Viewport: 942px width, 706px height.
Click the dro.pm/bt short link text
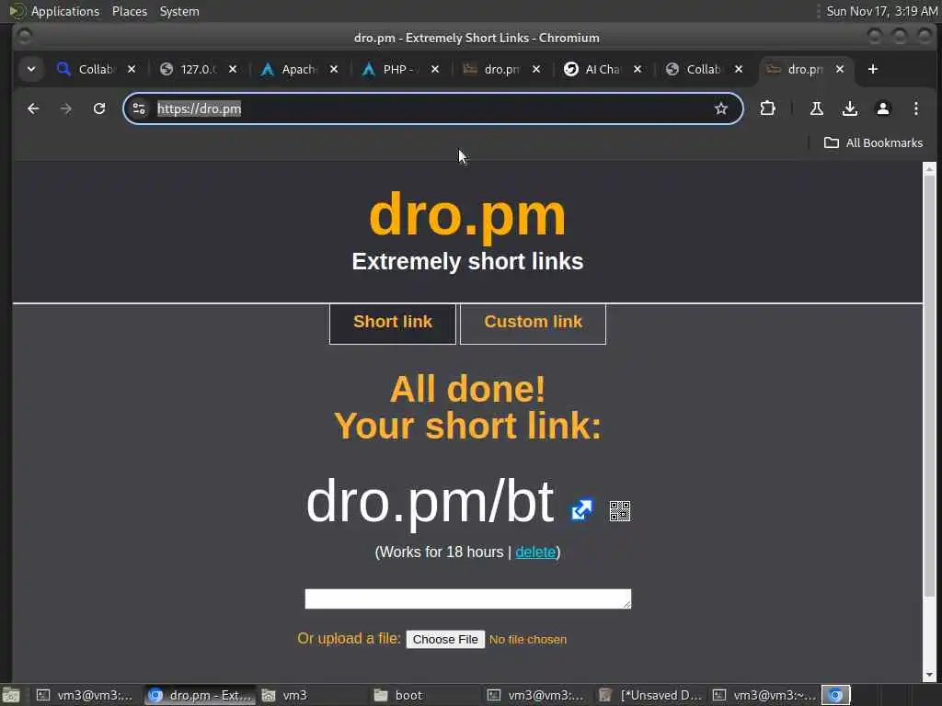point(430,502)
